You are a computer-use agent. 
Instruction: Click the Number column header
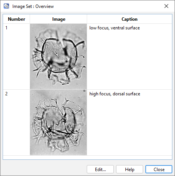(x=17, y=19)
